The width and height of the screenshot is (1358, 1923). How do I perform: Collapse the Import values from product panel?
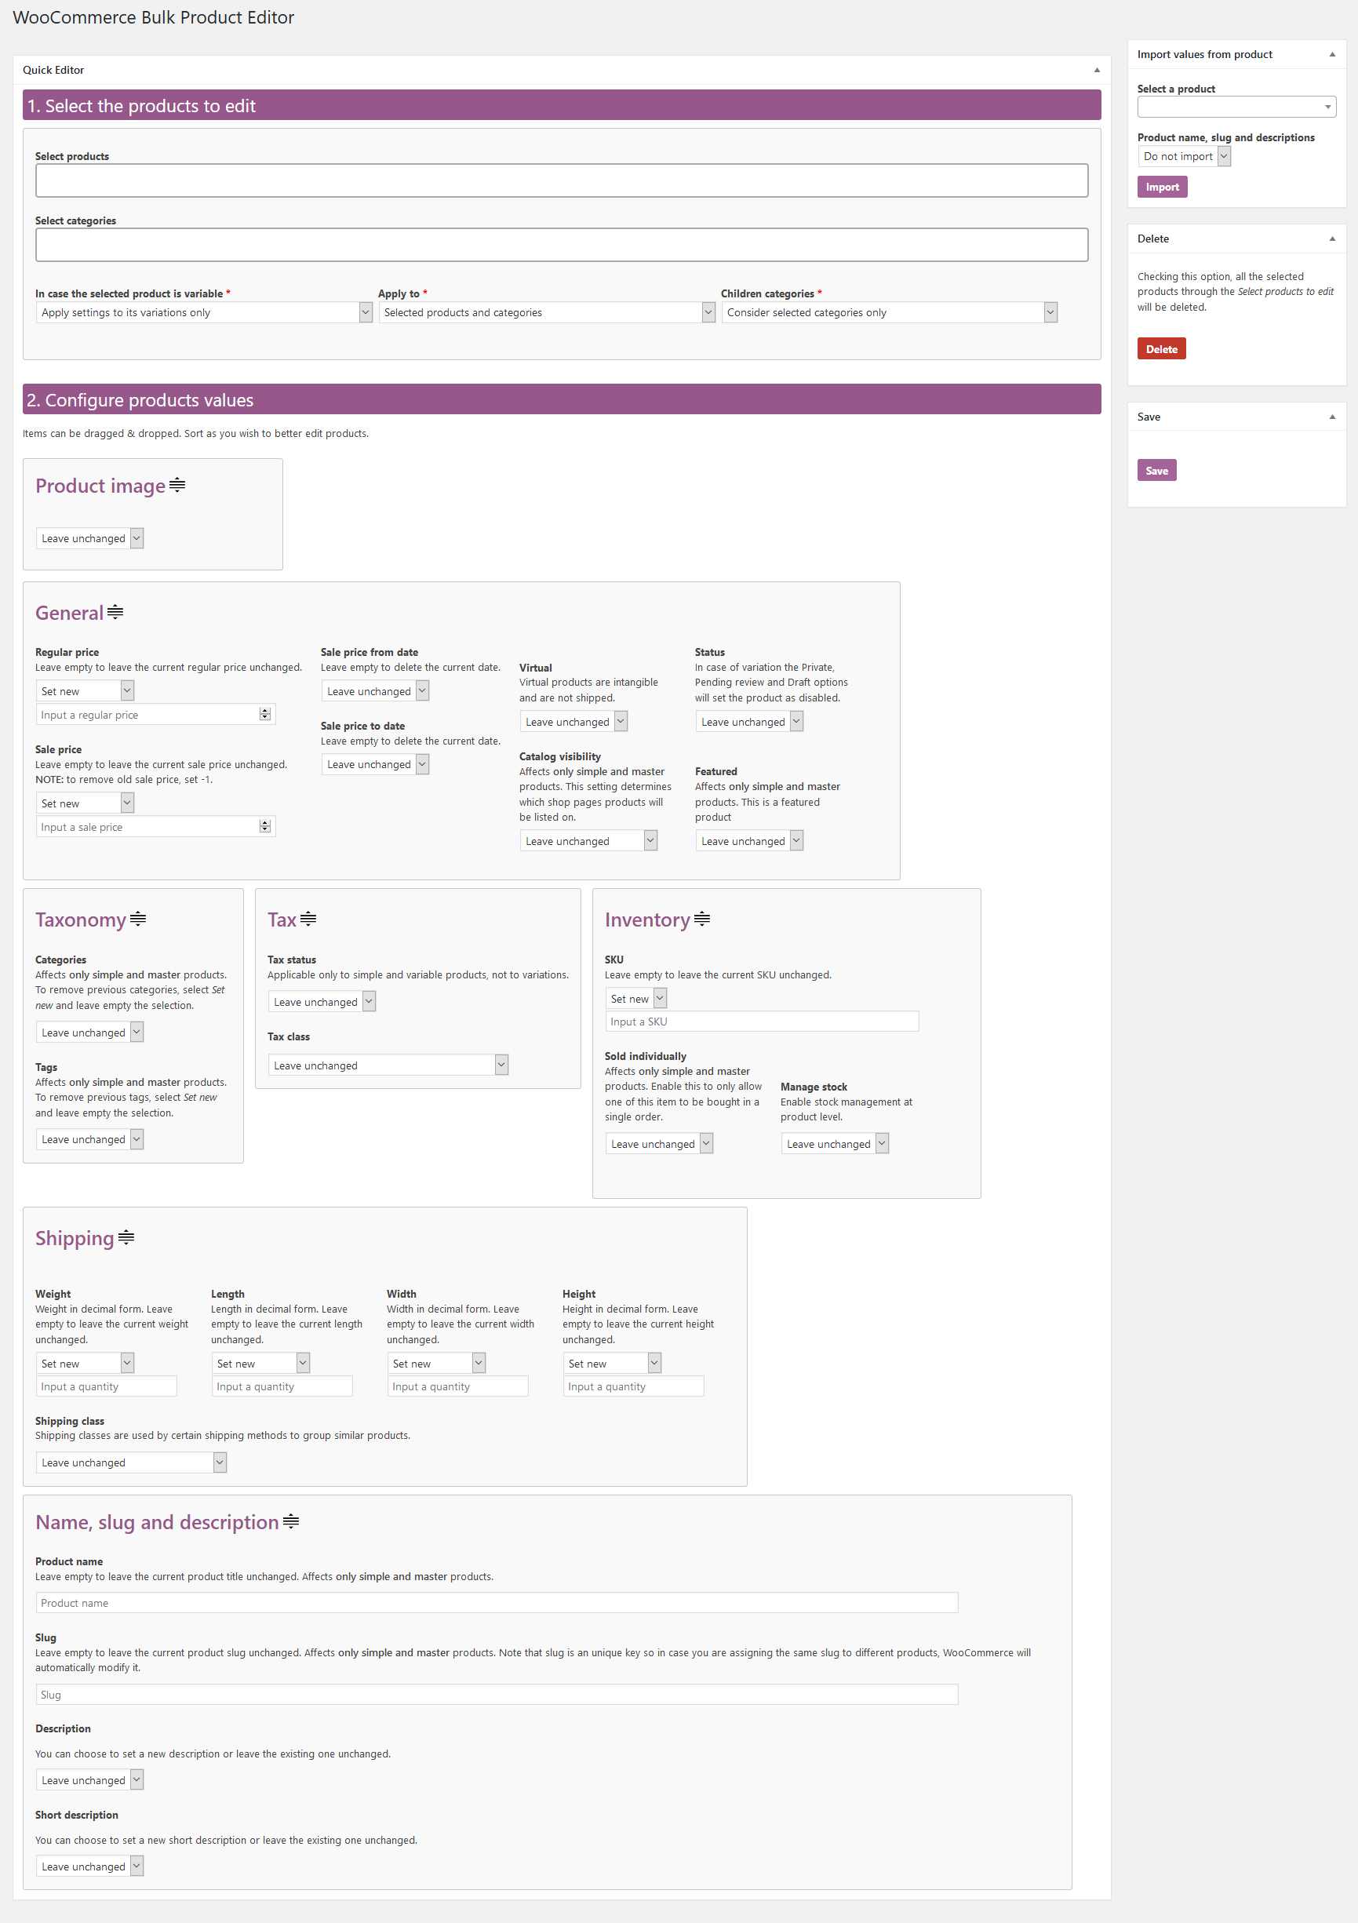1332,54
